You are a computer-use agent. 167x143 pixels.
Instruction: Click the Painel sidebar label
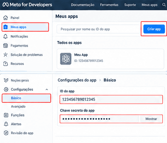coord(15,18)
